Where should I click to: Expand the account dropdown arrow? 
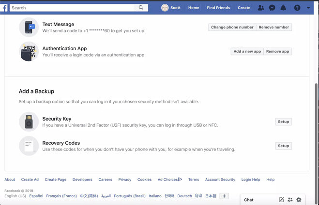coord(308,8)
